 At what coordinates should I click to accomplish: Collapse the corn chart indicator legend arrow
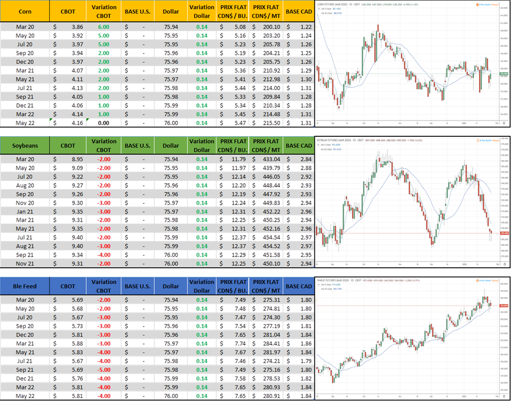coord(319,9)
